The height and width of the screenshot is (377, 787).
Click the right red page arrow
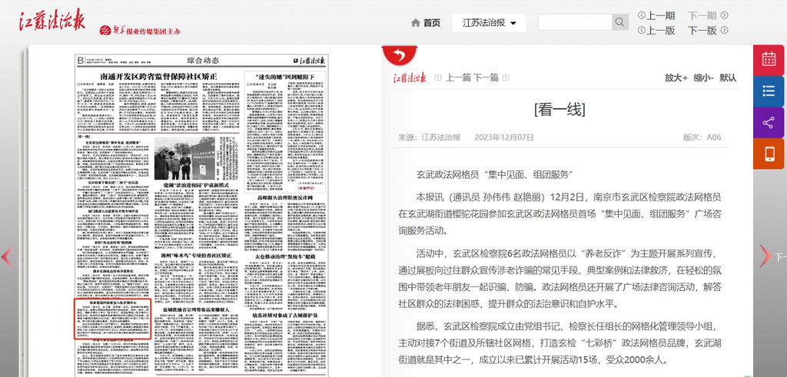[765, 256]
